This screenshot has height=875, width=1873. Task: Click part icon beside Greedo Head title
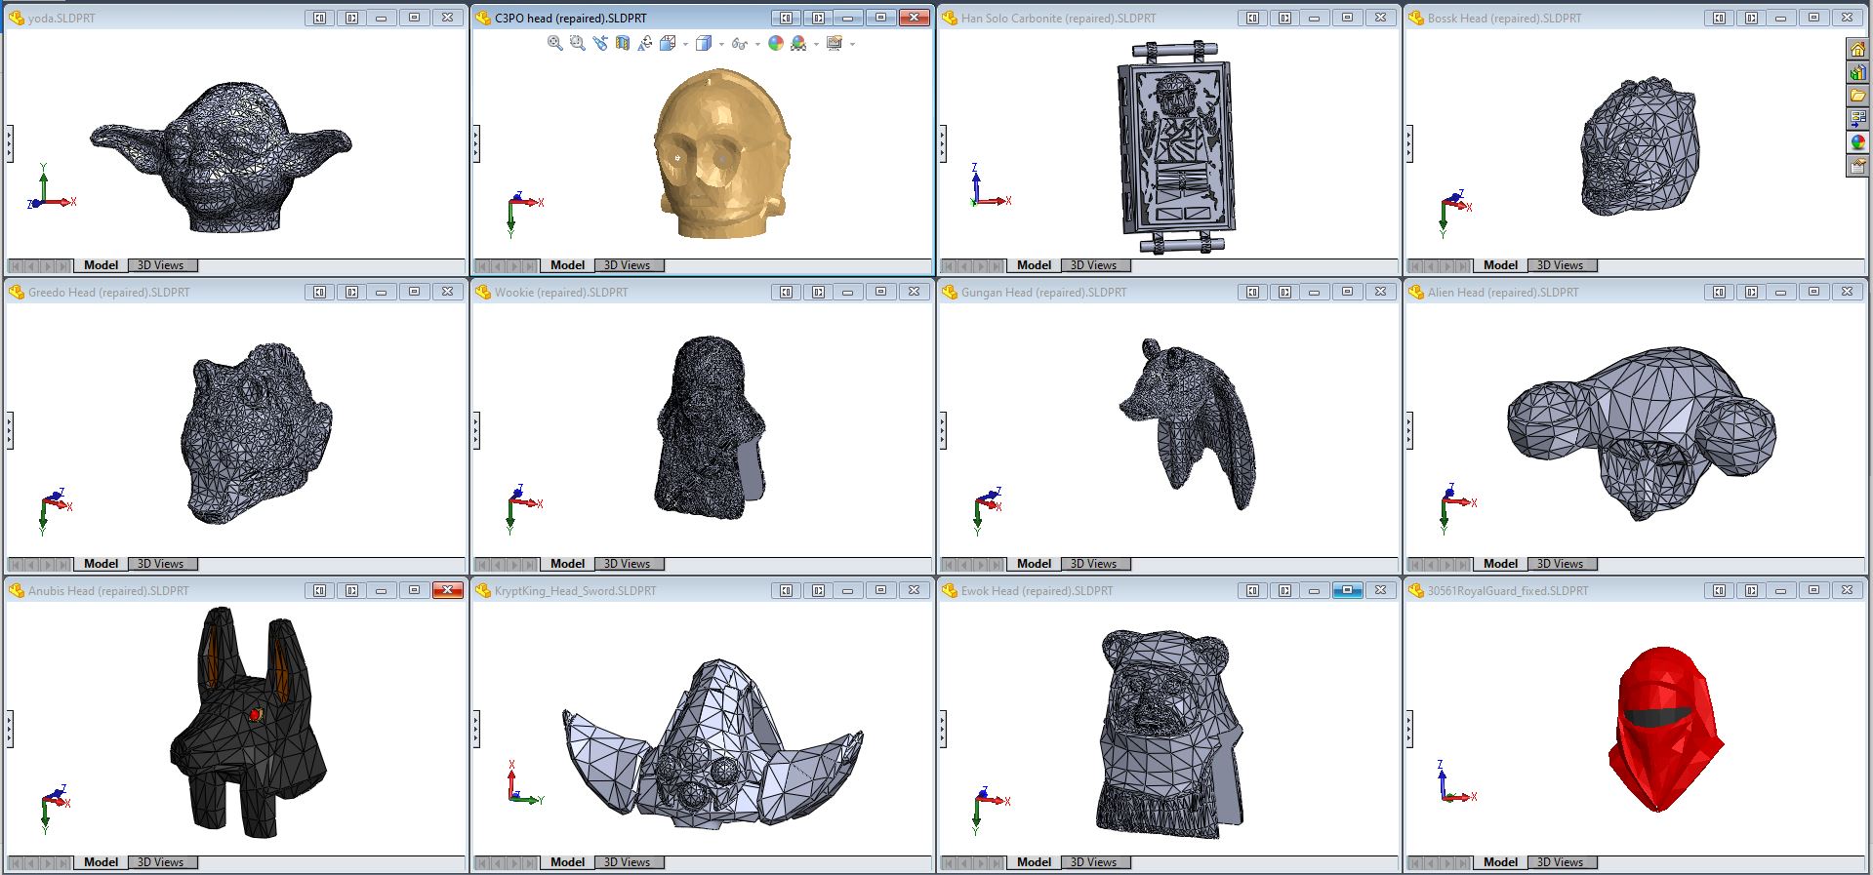17,292
